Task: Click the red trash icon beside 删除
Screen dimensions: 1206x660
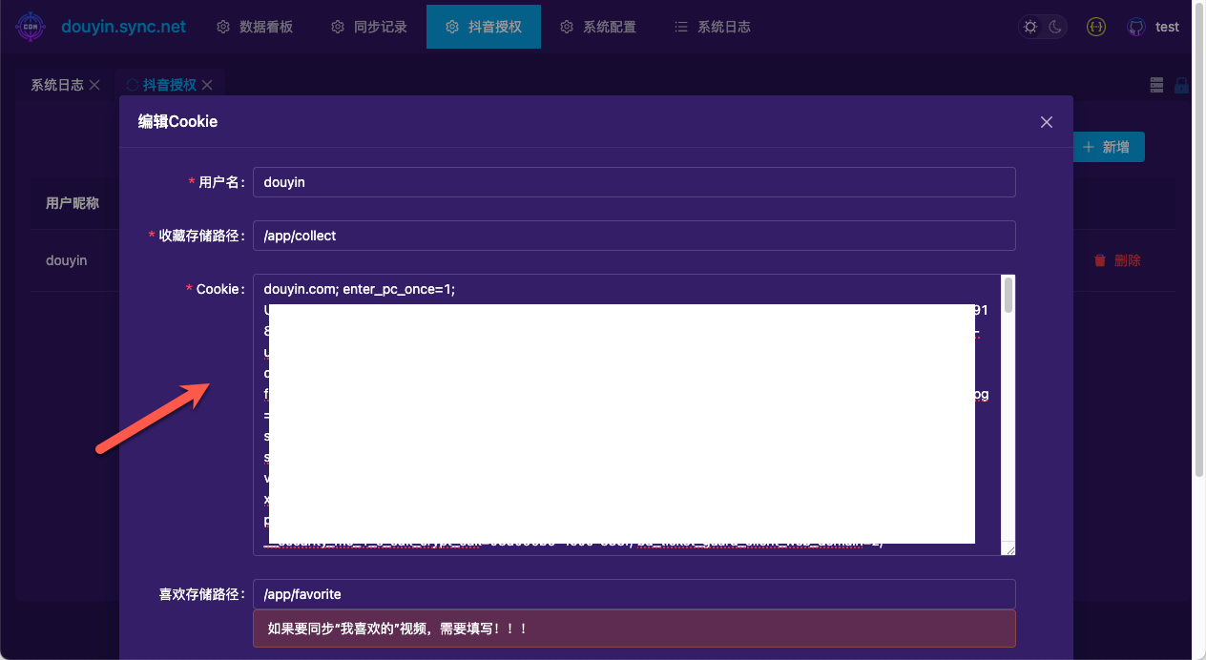Action: pos(1099,259)
